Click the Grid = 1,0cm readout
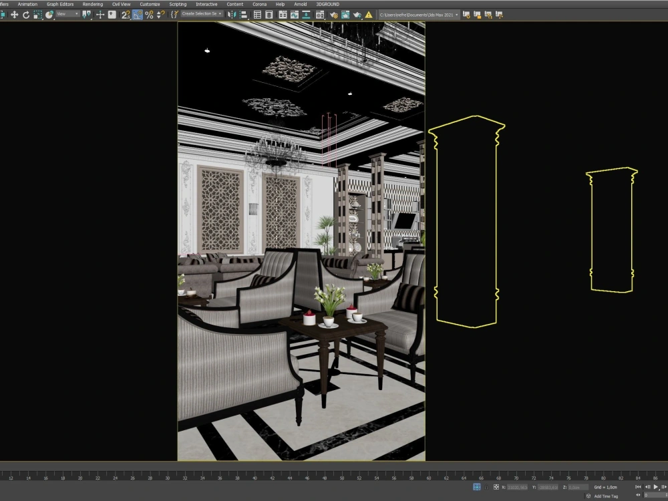 coord(605,487)
